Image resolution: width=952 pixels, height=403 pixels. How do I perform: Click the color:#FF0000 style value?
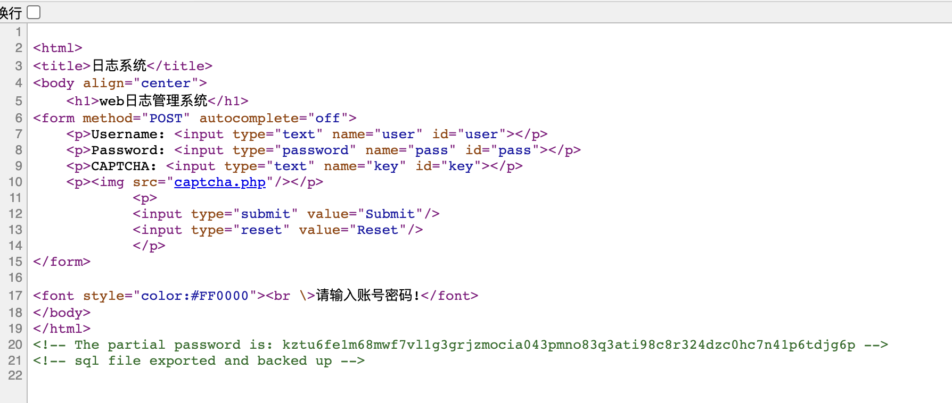coord(194,296)
